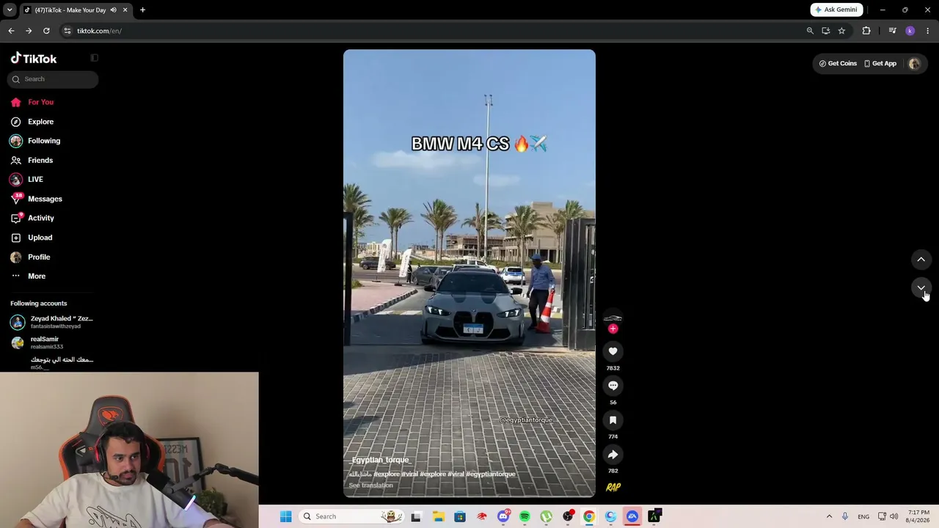
Task: Click the #egyptiantorque hashtag
Action: point(491,474)
